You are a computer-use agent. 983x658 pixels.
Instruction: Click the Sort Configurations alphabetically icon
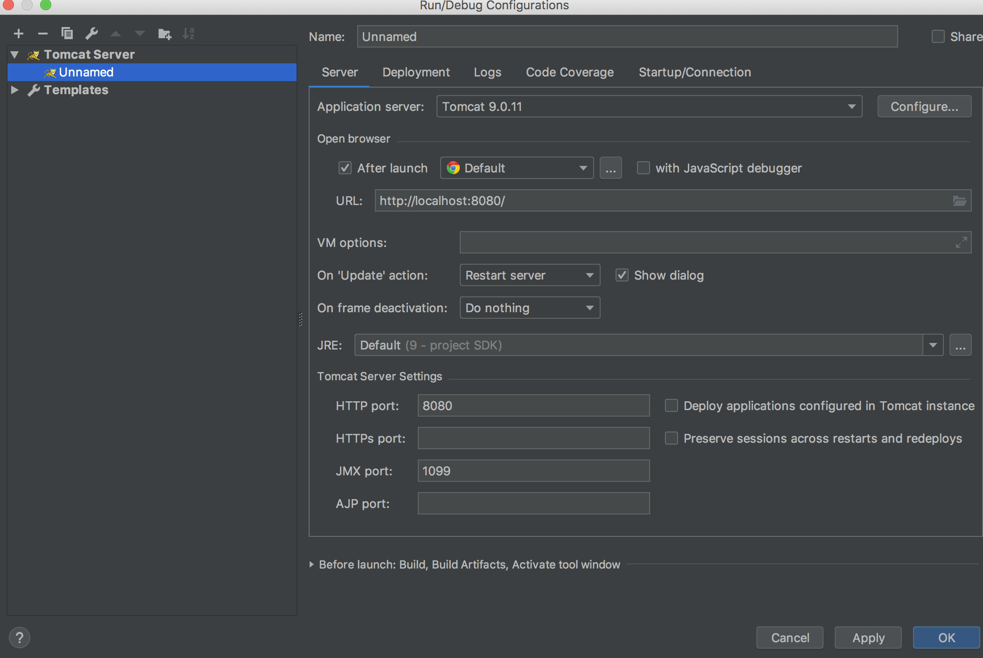coord(188,34)
